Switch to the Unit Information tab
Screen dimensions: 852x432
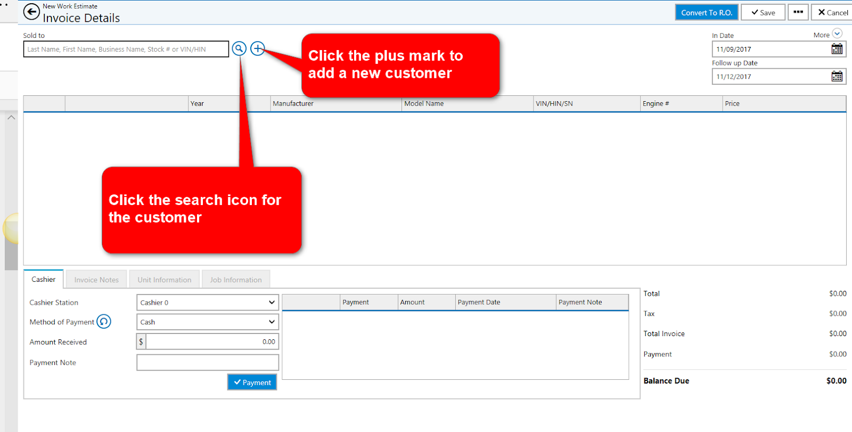coord(164,280)
